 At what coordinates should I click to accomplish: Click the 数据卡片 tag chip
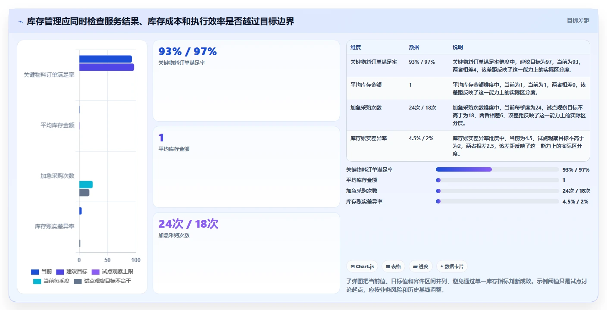tap(452, 266)
